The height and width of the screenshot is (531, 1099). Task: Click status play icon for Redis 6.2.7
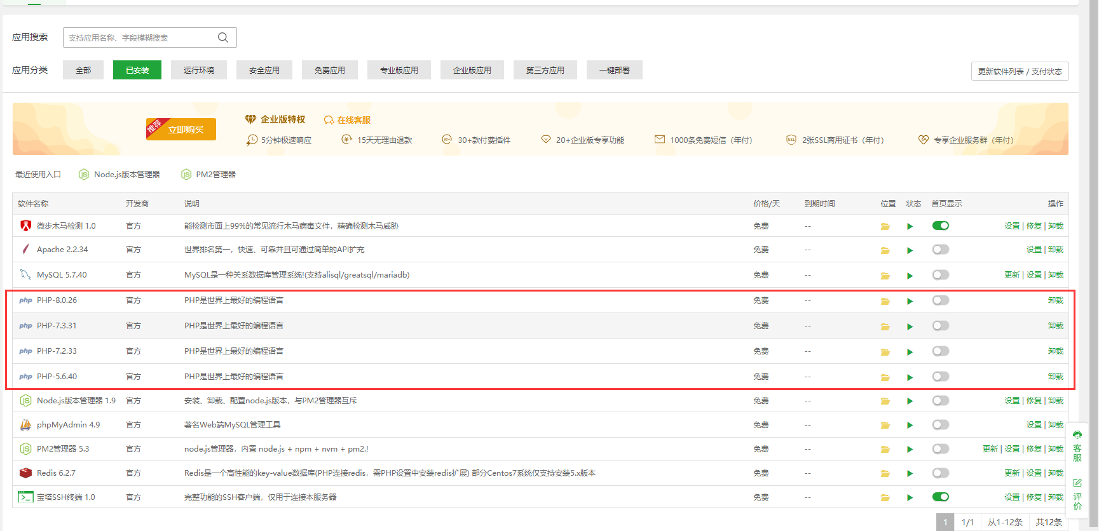pyautogui.click(x=910, y=474)
